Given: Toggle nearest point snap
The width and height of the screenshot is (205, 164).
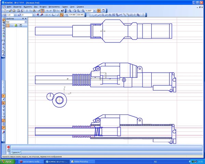Looking at the screenshot, I should coord(3,96).
